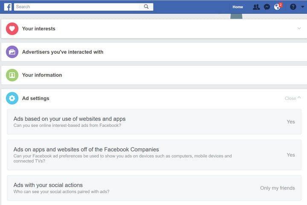Open account menu dropdown arrow
Screen dimensions: 307x205
(303, 7)
